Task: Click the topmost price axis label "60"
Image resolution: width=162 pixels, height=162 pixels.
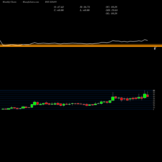Action: [154, 90]
